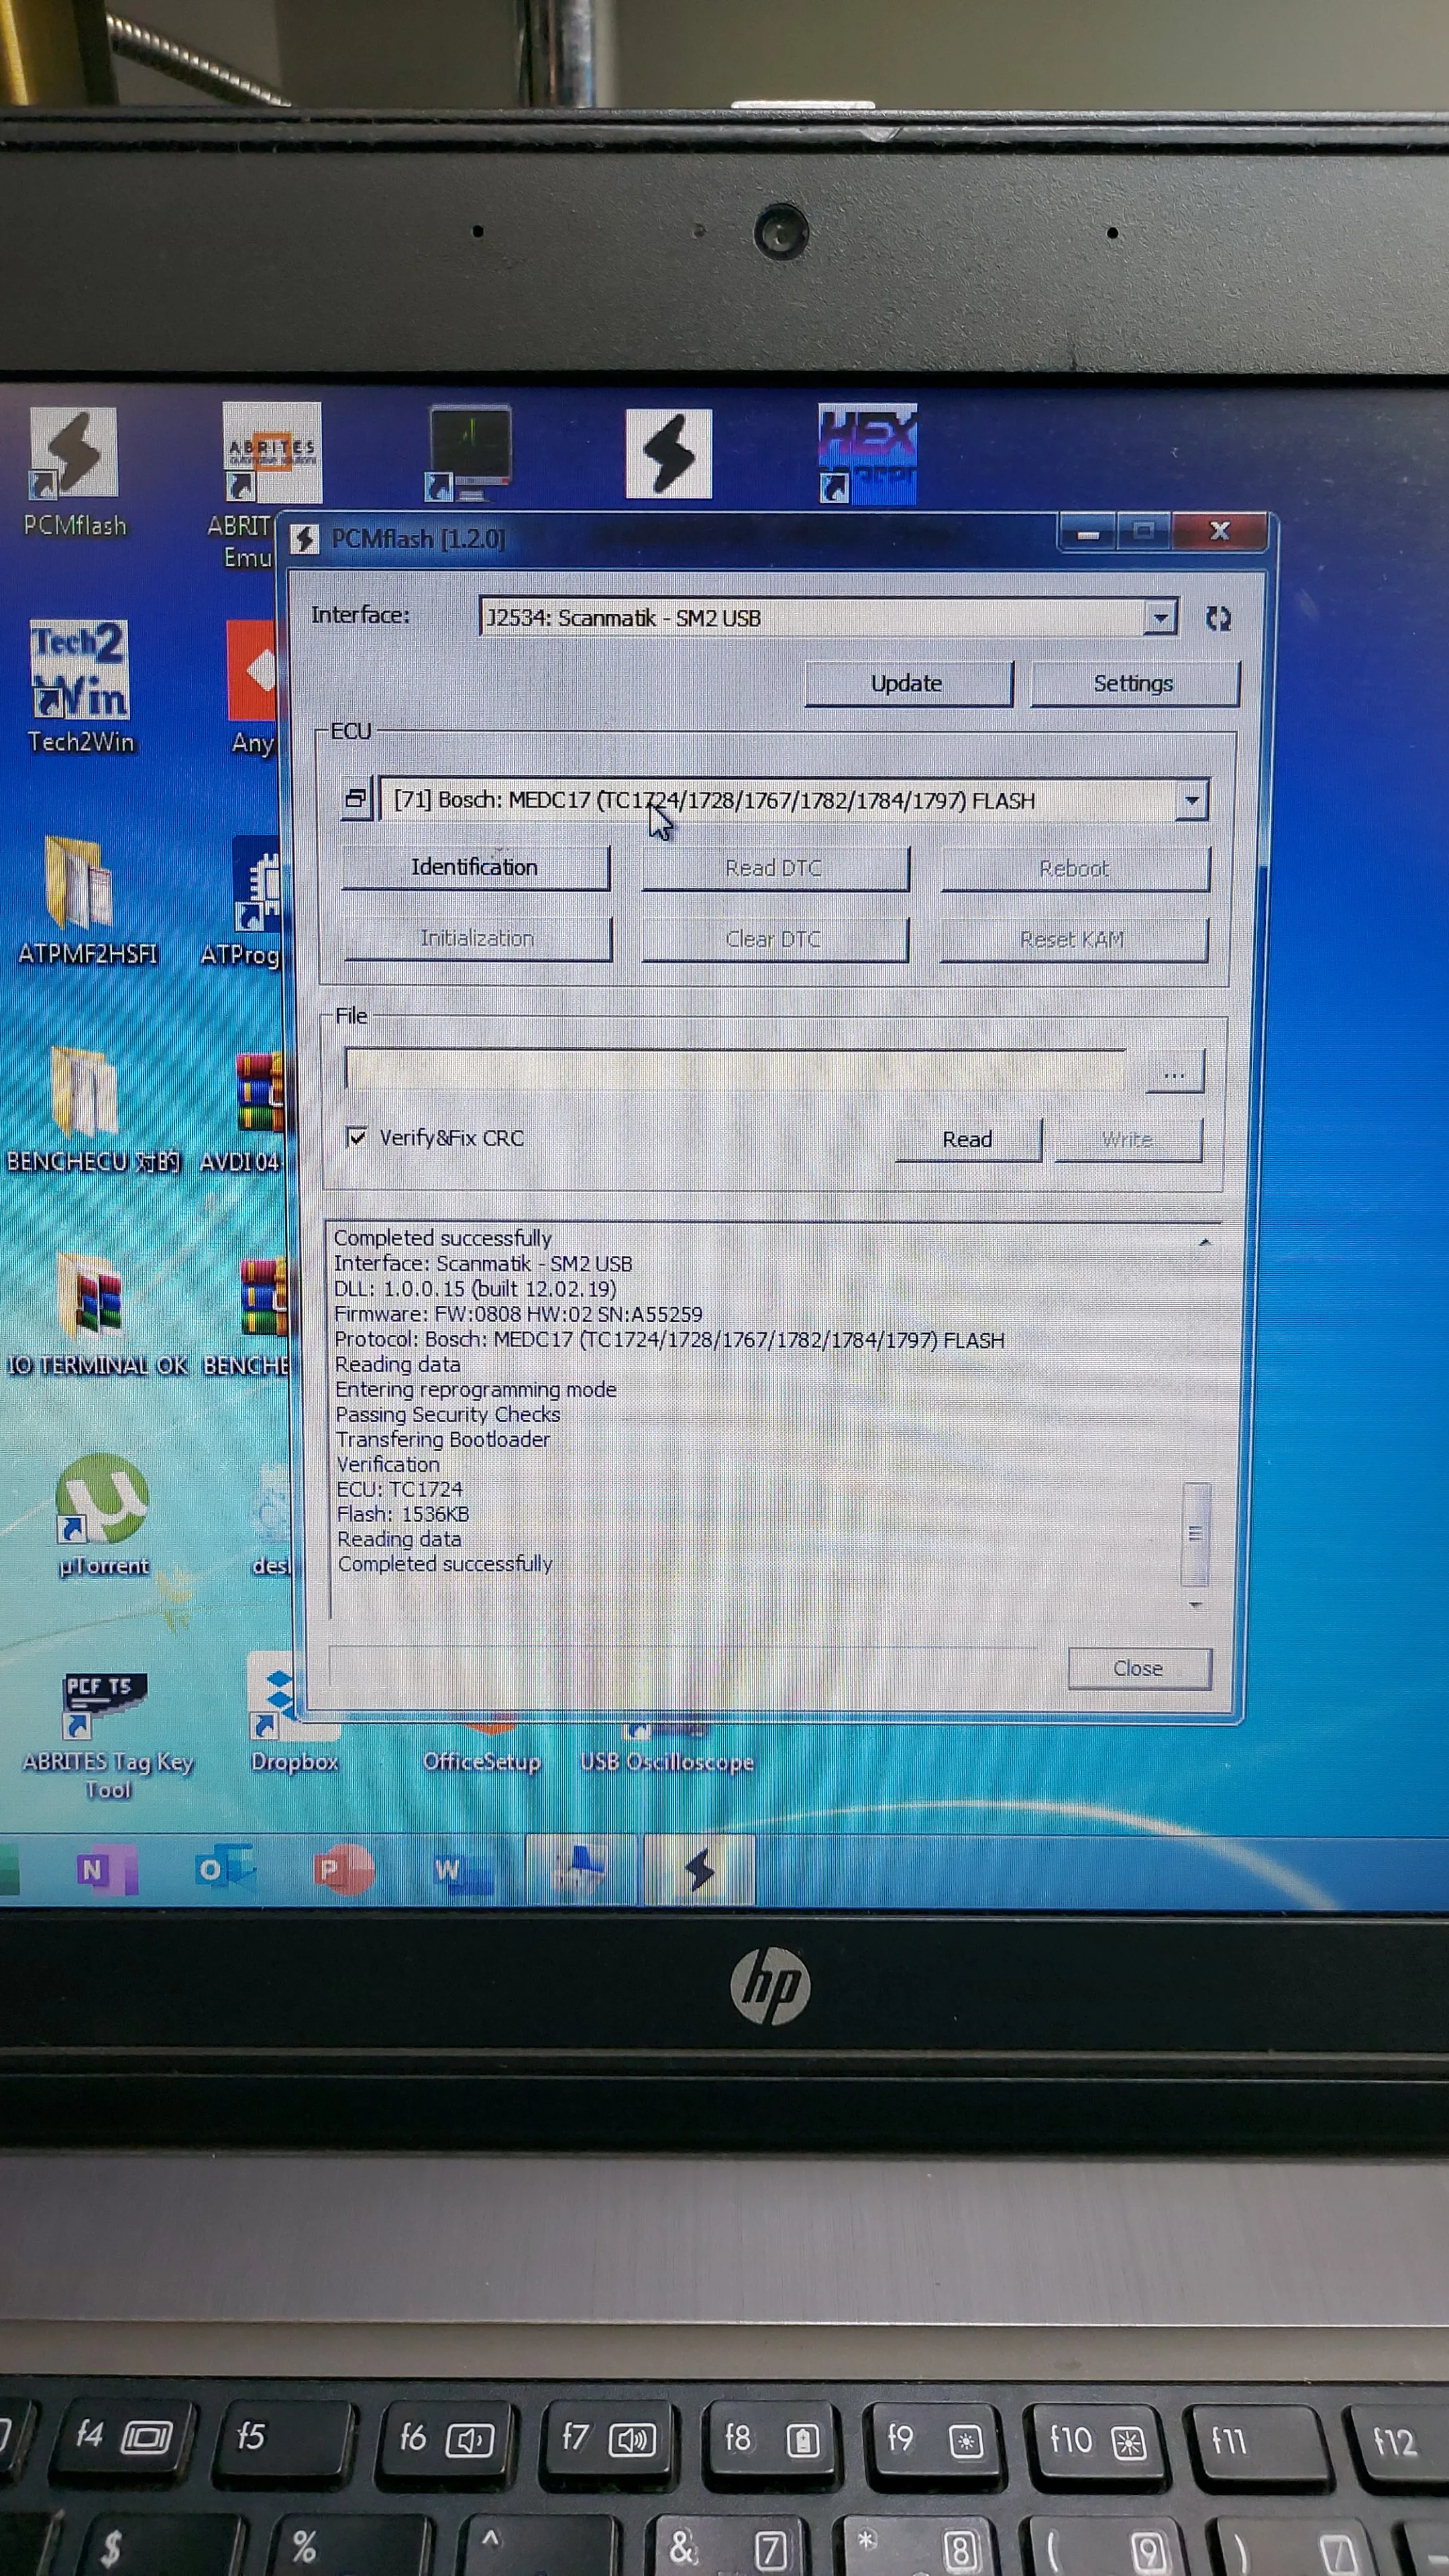Expand the Interface dropdown arrow
The image size is (1449, 2576).
pos(1160,618)
